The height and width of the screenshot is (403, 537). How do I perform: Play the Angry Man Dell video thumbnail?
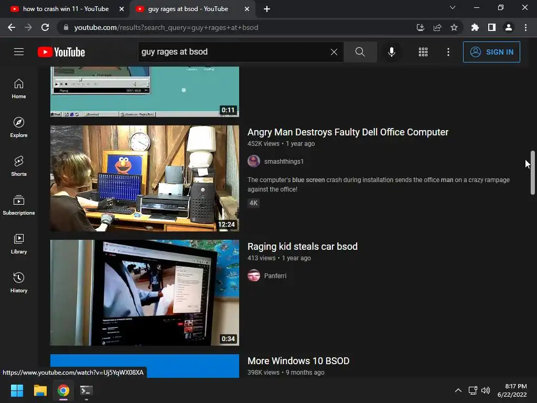pyautogui.click(x=145, y=178)
